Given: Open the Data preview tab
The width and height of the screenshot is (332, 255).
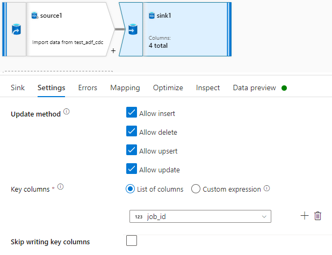Looking at the screenshot, I should 254,88.
